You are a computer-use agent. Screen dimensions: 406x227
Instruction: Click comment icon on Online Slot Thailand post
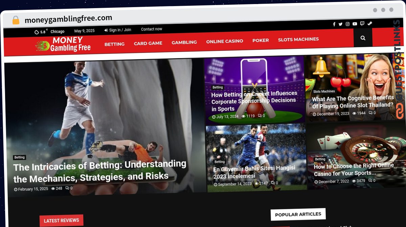370,113
